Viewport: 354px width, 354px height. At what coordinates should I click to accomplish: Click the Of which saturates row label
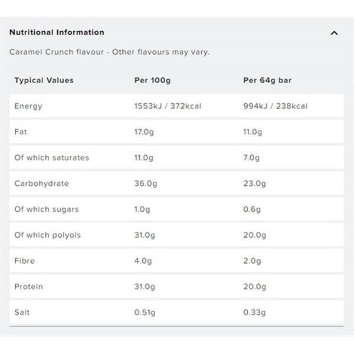[52, 158]
